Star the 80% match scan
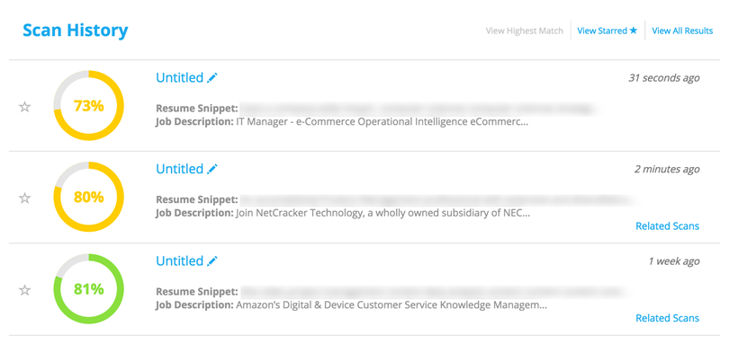 [24, 198]
